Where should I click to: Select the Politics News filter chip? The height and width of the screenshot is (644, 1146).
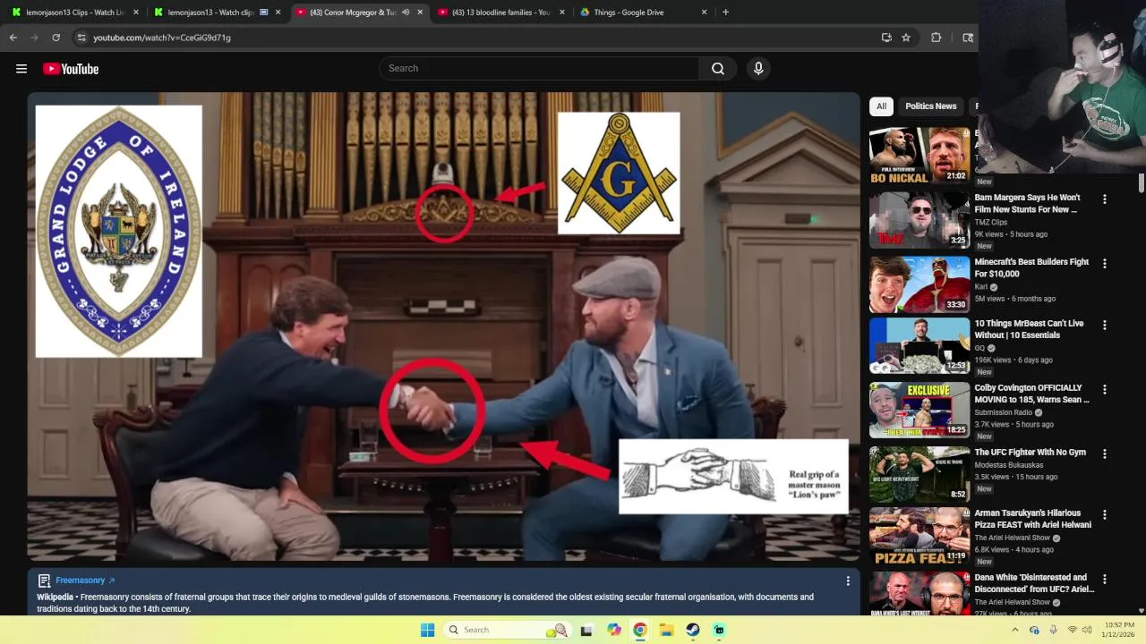[x=930, y=106]
